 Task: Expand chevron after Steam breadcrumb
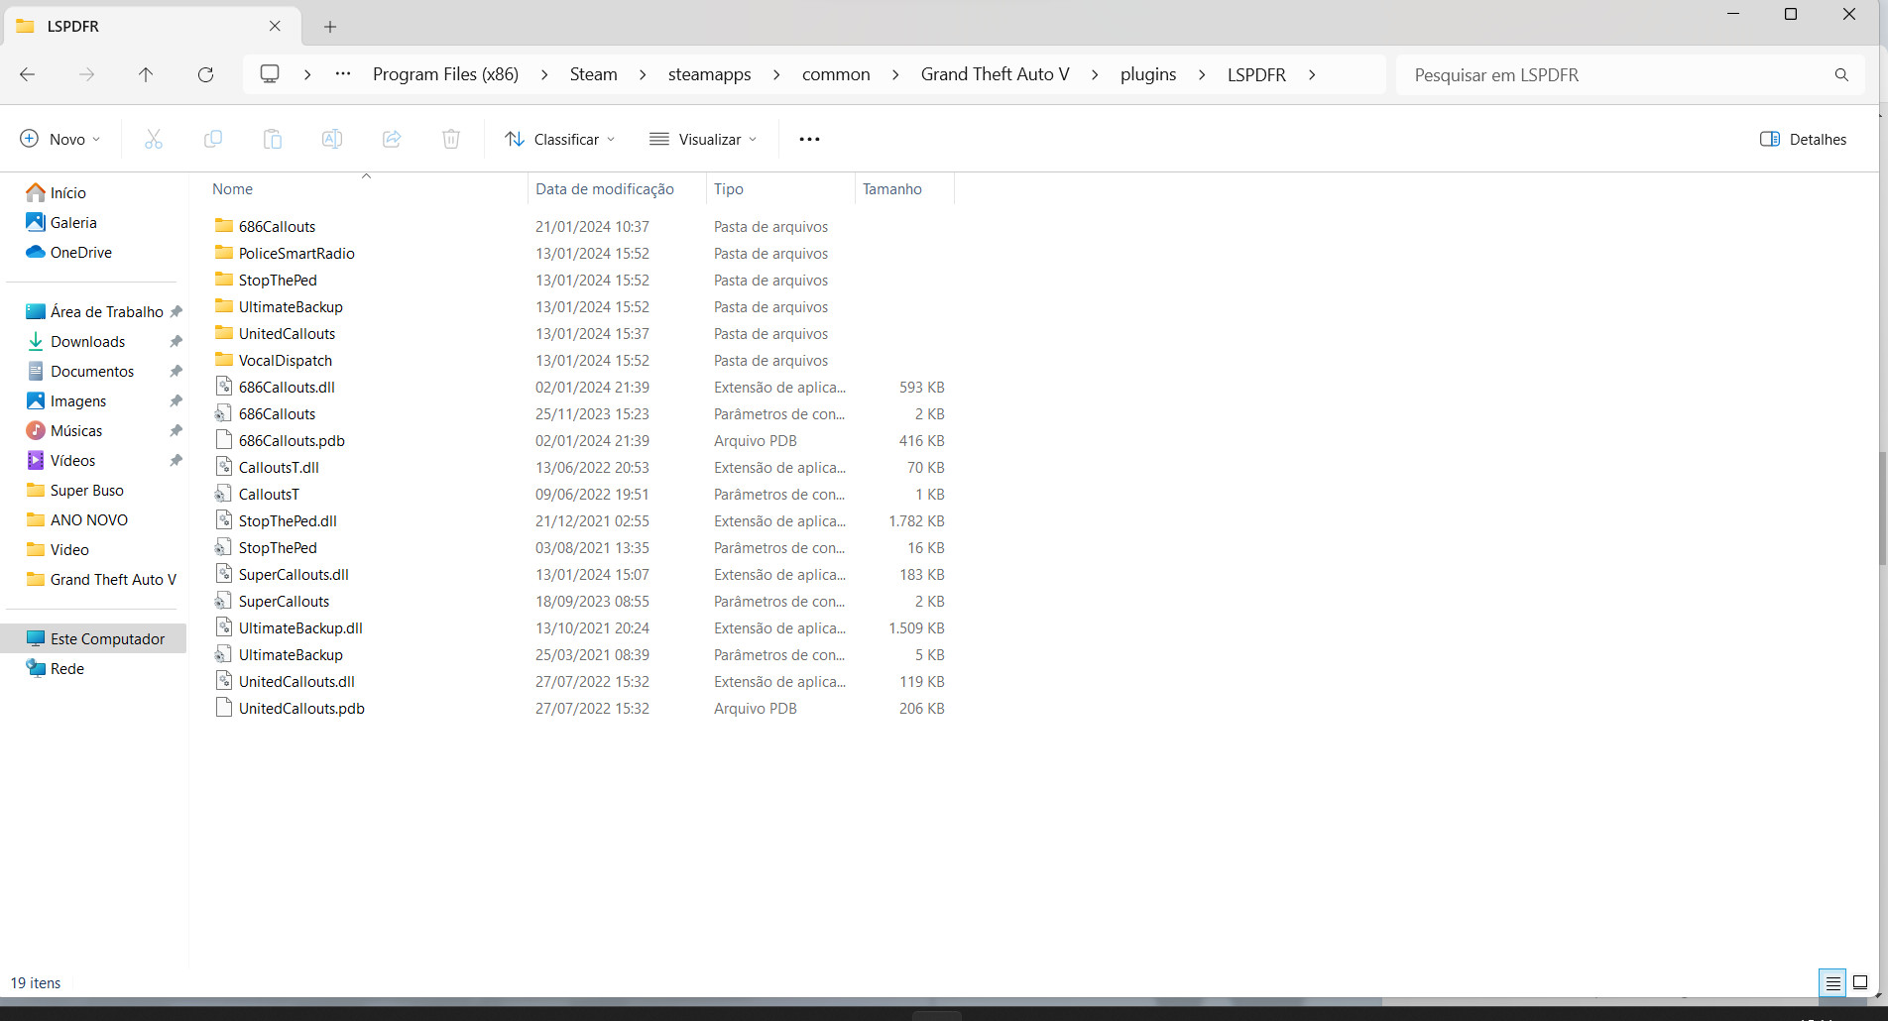point(643,75)
